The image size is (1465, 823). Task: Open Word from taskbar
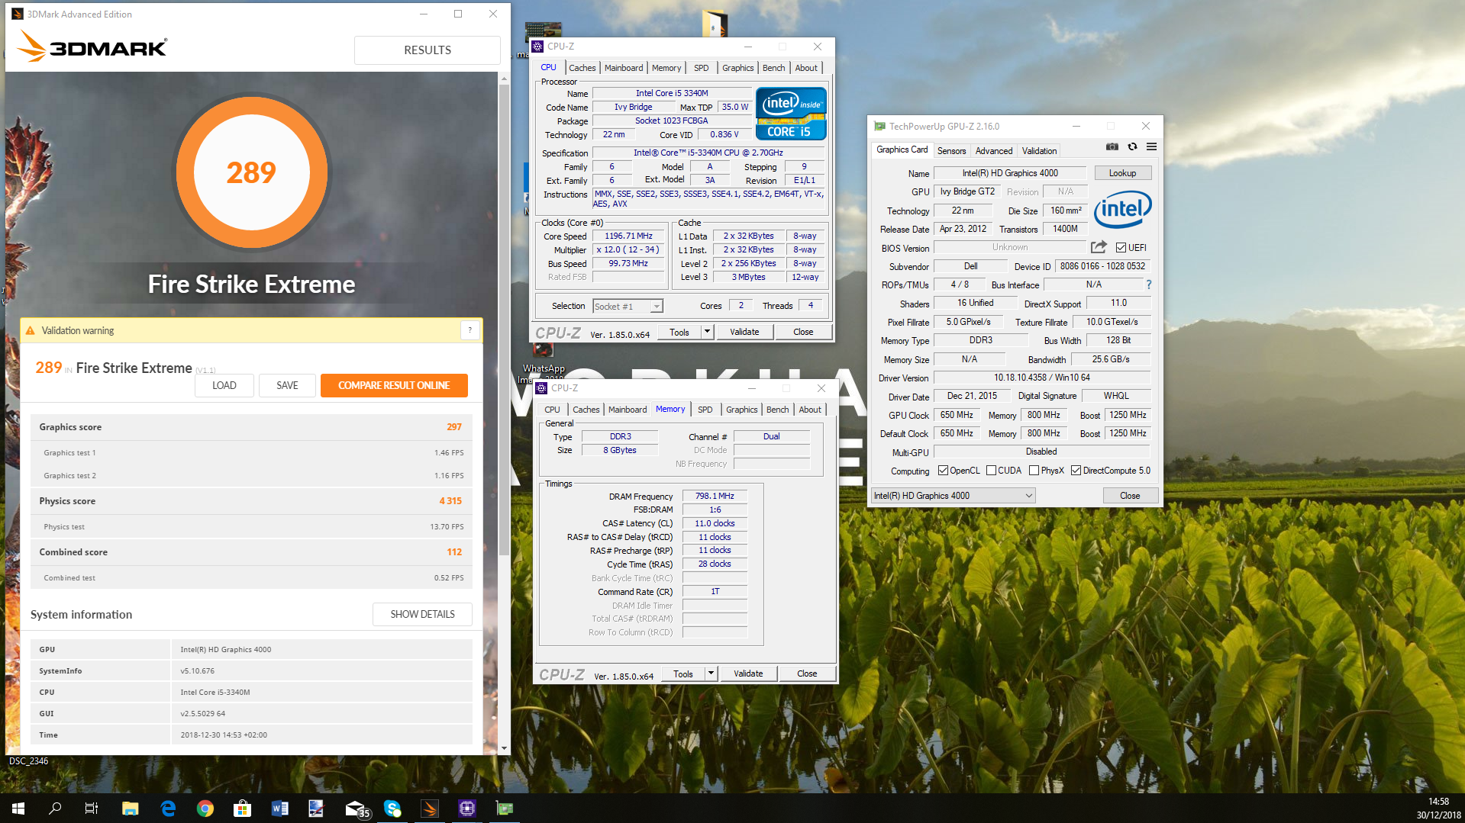tap(279, 809)
